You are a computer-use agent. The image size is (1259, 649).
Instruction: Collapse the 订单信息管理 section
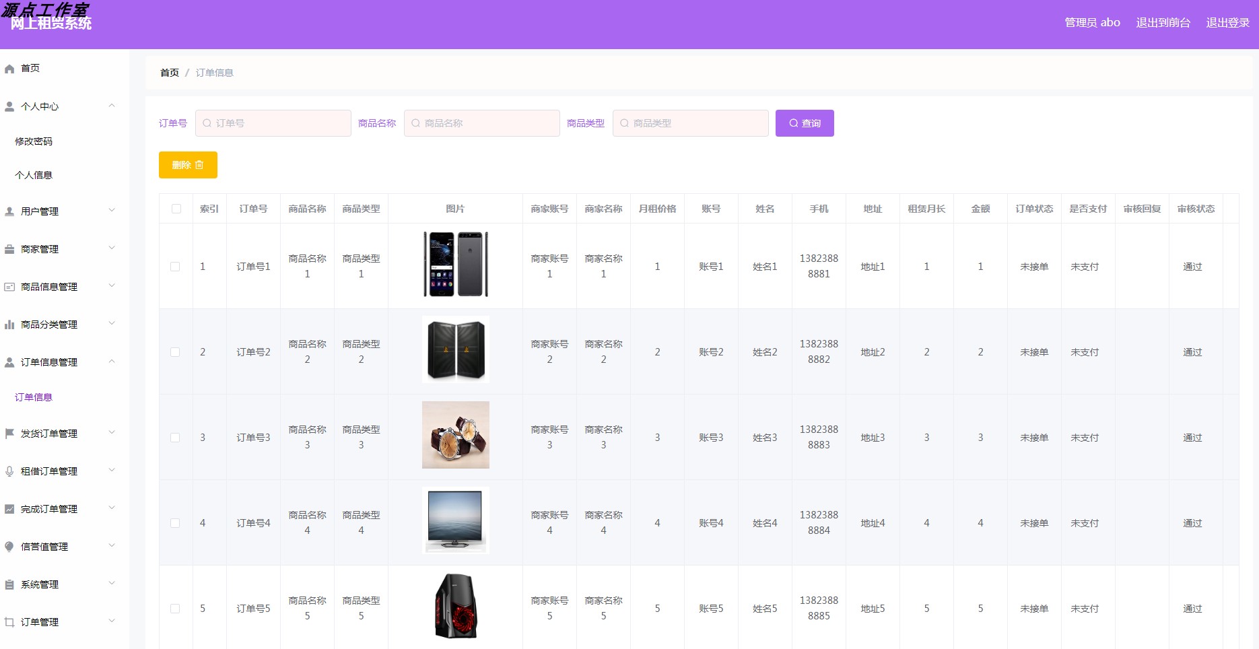(111, 362)
